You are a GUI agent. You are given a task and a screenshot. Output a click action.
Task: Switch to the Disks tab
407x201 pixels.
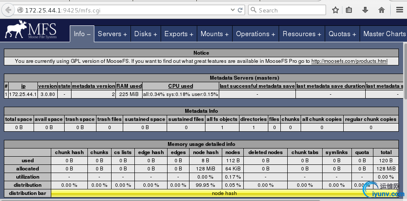tap(146, 34)
